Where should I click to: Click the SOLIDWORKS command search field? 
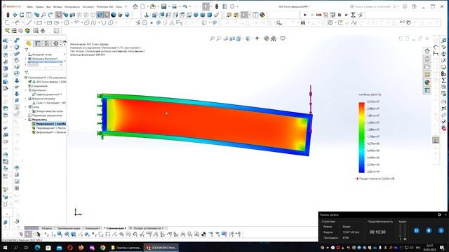(x=374, y=6)
